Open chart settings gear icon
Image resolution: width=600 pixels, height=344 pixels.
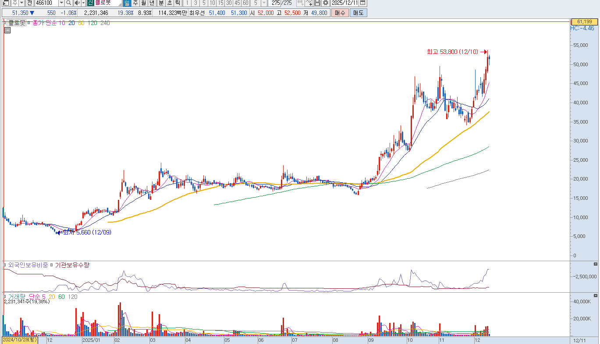point(325,3)
